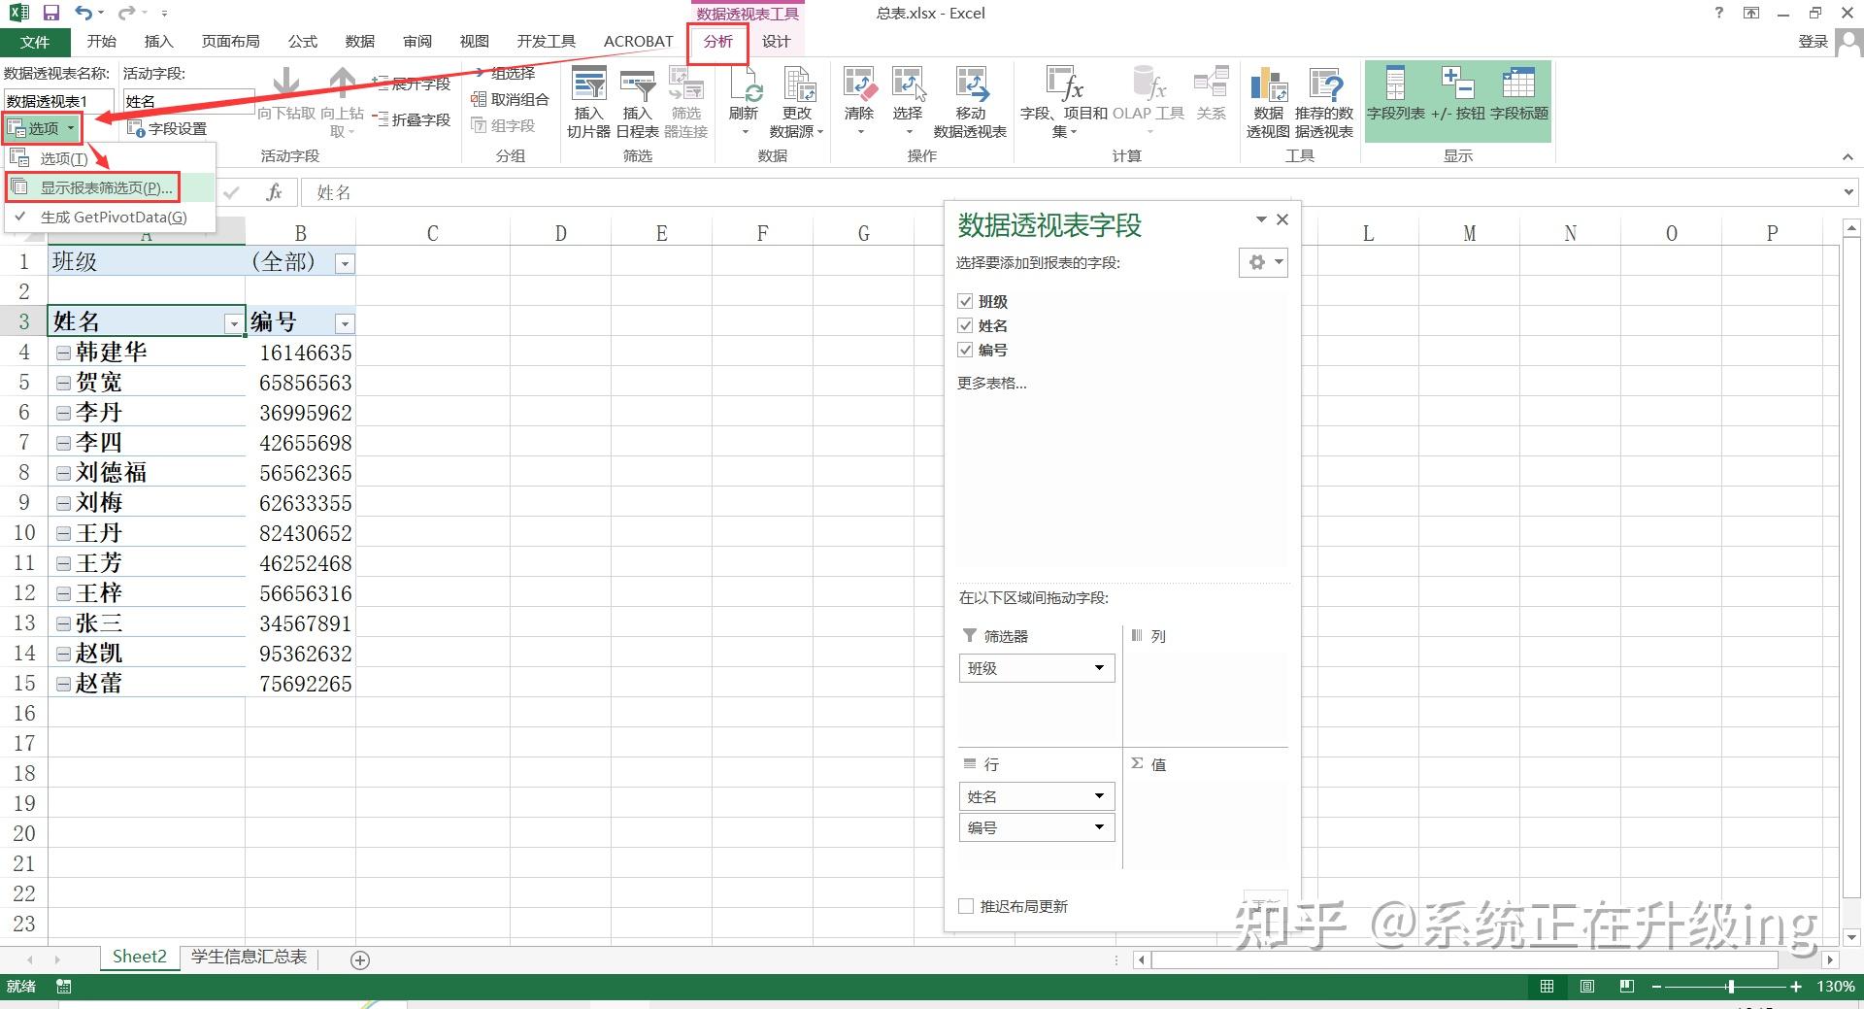Uncheck the 班级 field checkbox
This screenshot has width=1864, height=1009.
(x=965, y=301)
